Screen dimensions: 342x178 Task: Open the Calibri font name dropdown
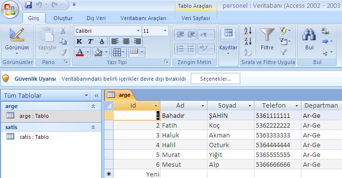coord(138,31)
